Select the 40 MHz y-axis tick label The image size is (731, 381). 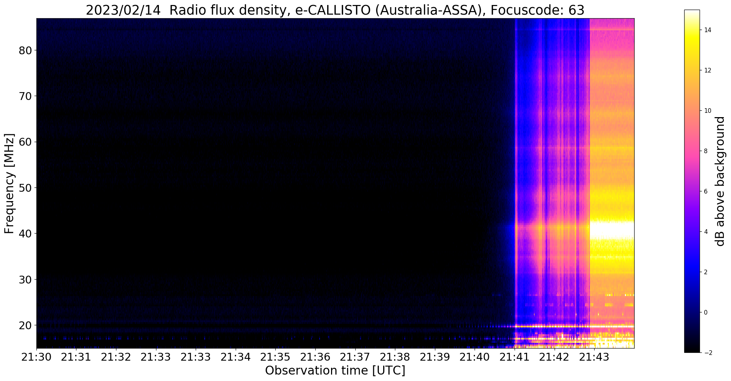(25, 234)
